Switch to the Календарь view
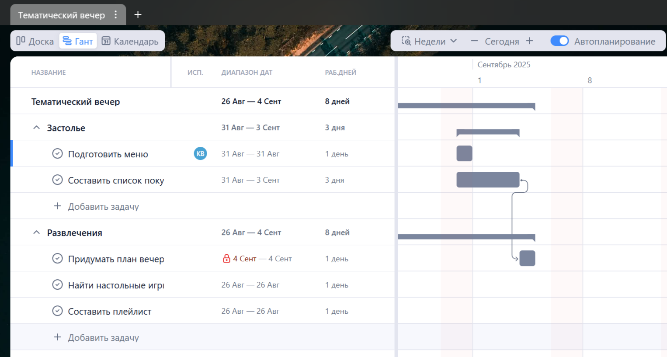667x357 pixels. click(130, 41)
